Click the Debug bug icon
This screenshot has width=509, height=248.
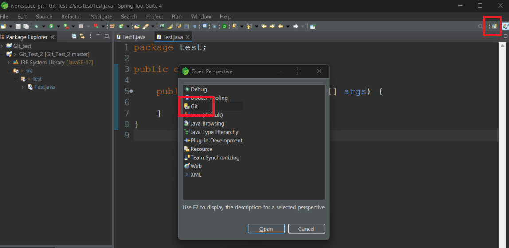click(x=36, y=26)
